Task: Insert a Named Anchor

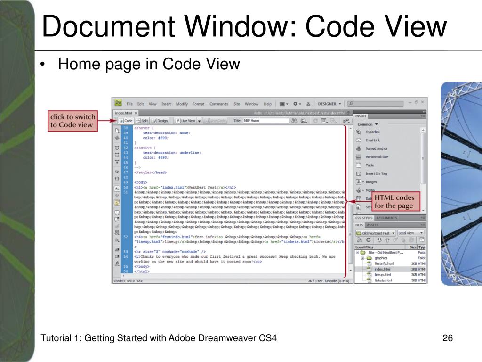Action: click(x=372, y=148)
